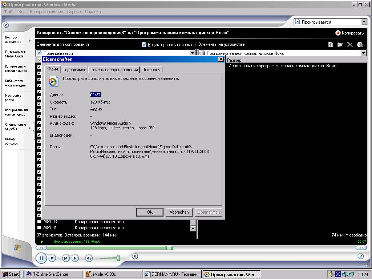Open the Вид menu
This screenshot has width=372, height=279.
[x=22, y=12]
